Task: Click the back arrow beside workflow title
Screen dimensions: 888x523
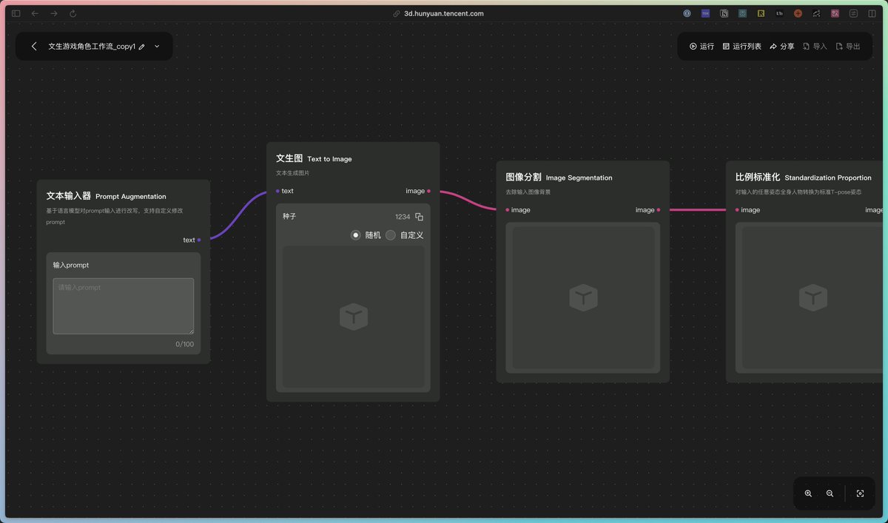Action: coord(34,46)
